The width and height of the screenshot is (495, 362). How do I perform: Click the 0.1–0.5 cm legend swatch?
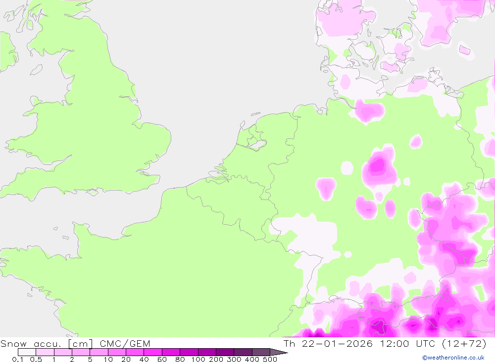point(27,352)
